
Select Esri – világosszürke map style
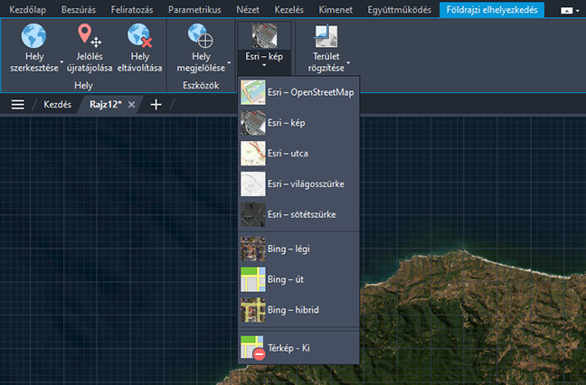[298, 184]
